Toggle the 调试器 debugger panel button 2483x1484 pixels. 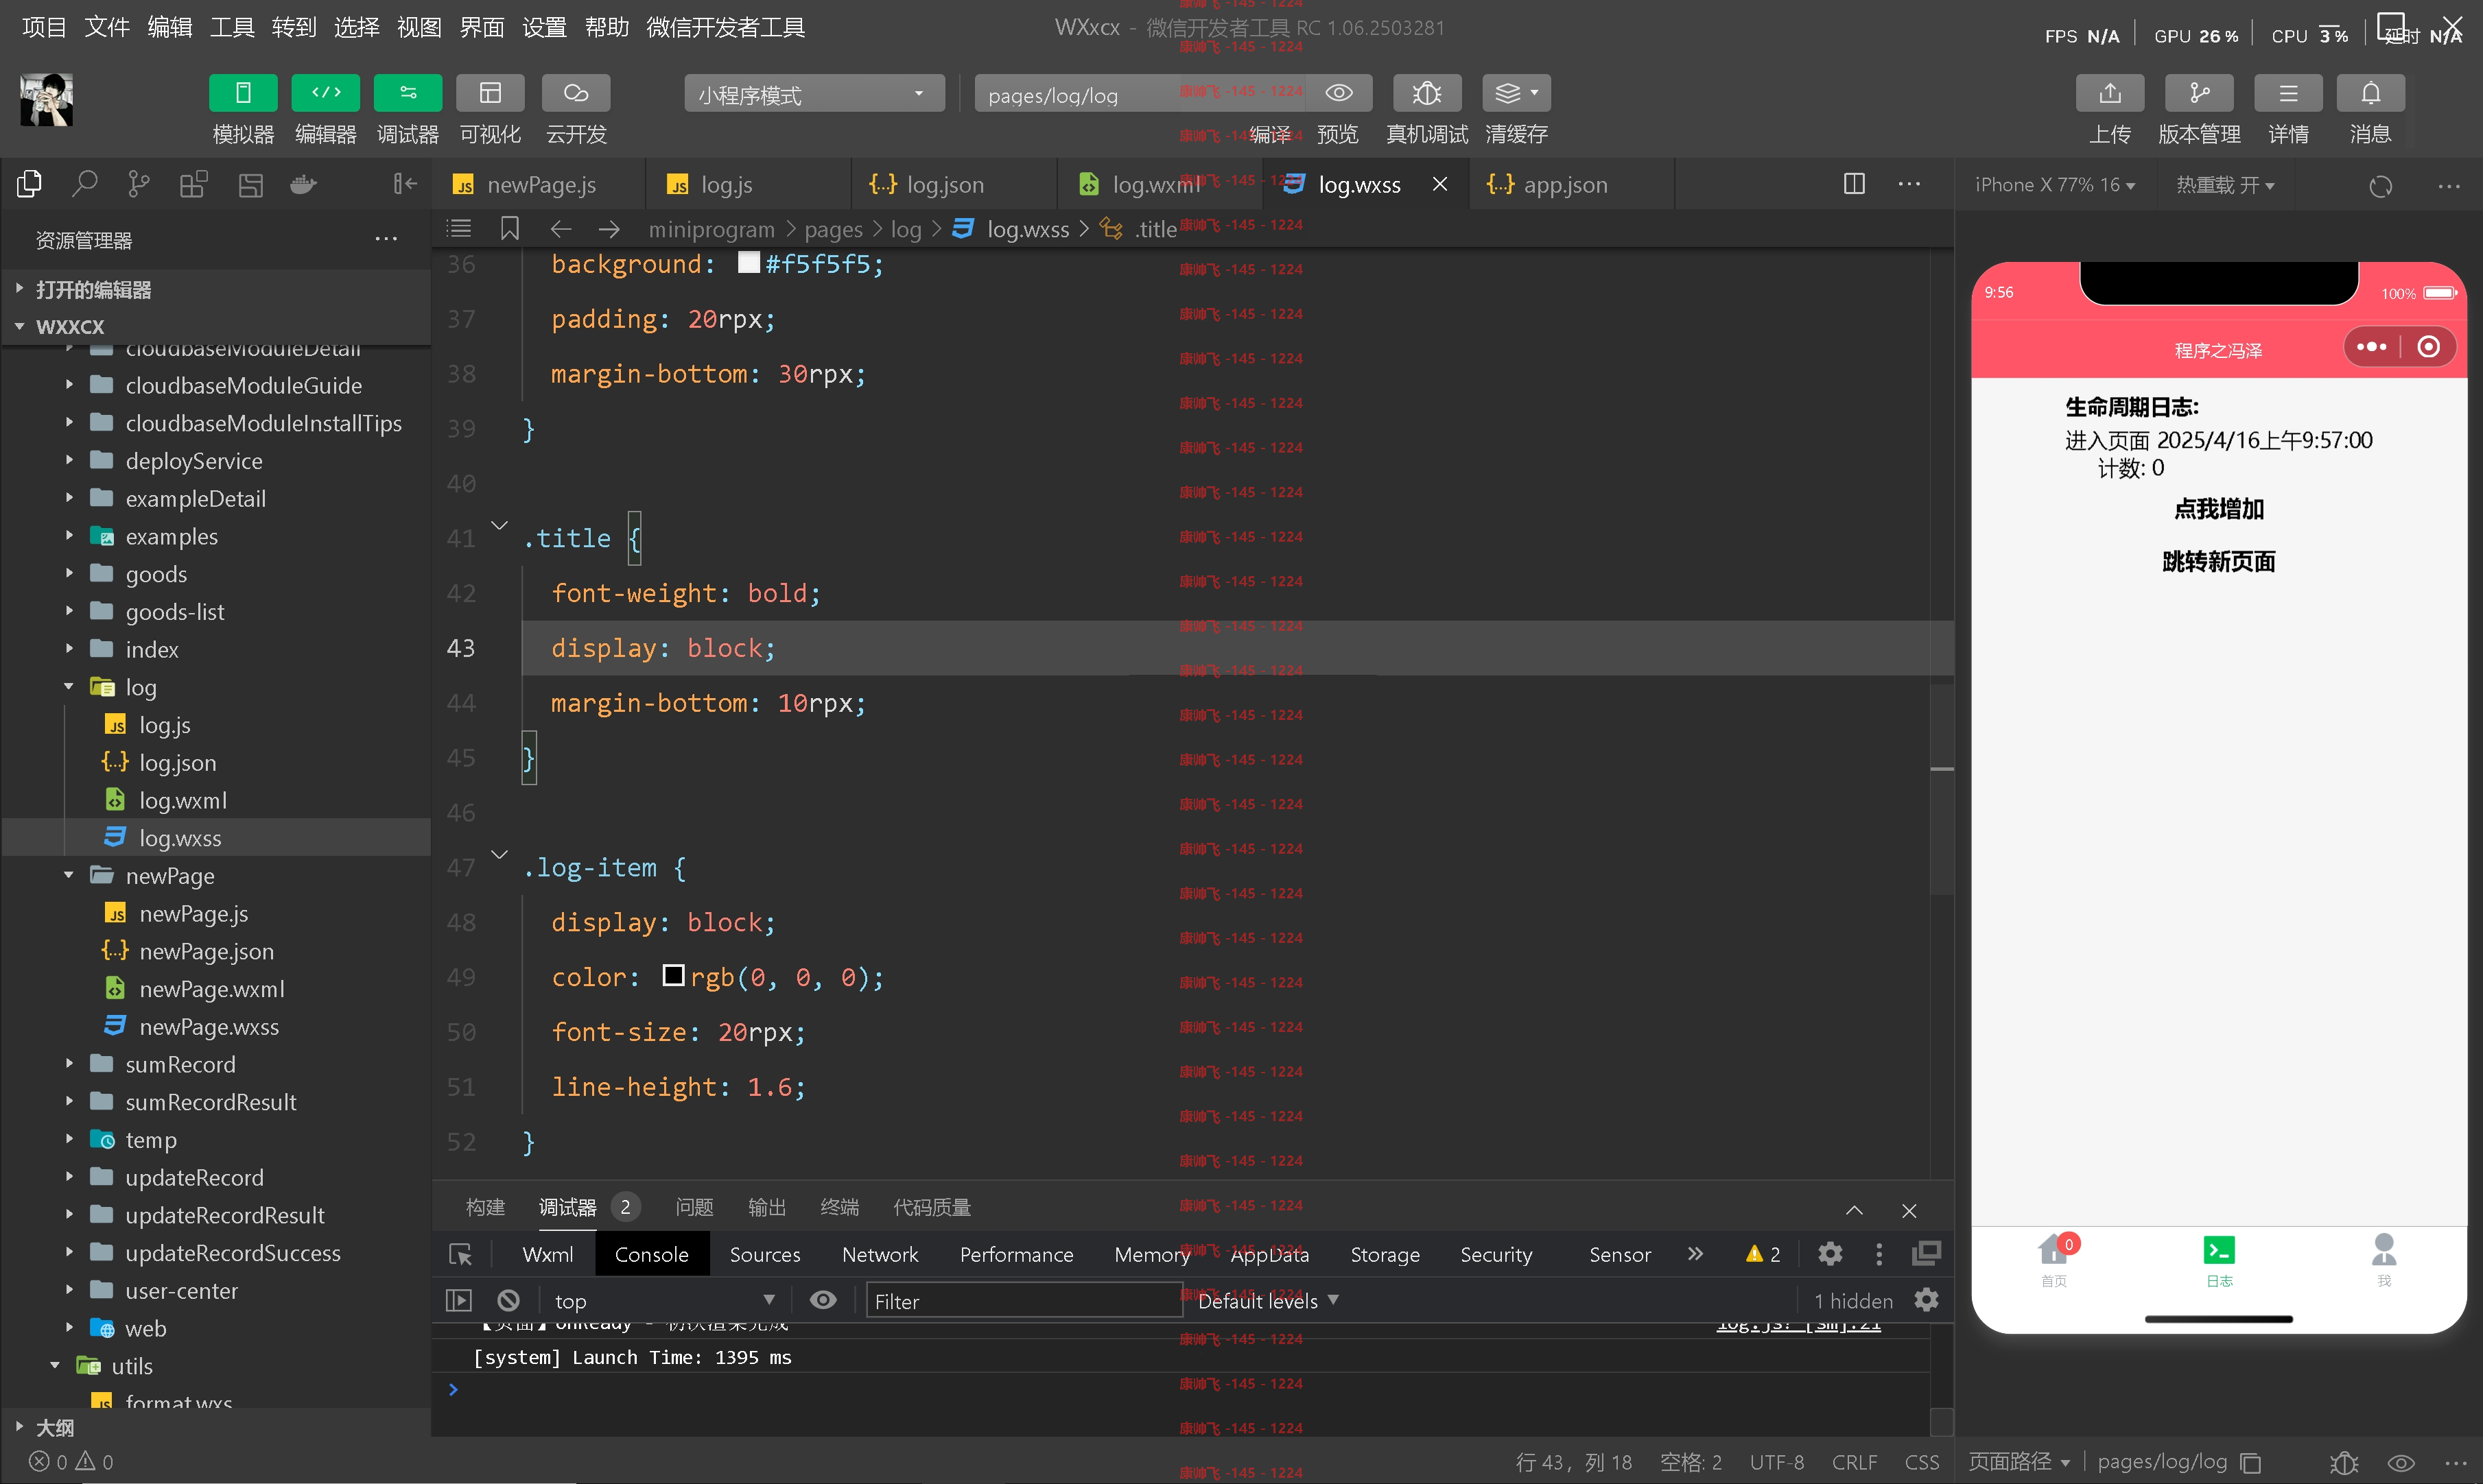point(407,93)
